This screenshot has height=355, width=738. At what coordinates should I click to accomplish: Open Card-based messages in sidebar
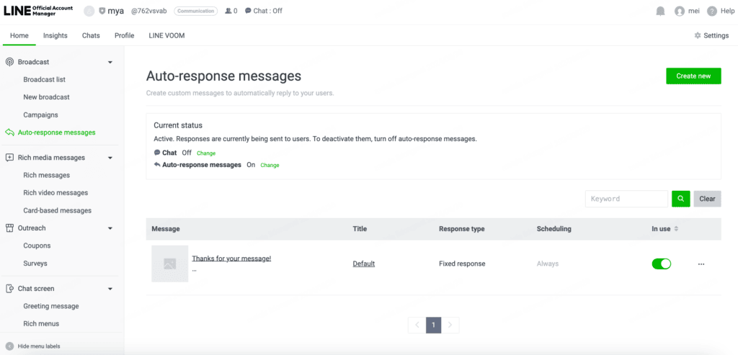(x=58, y=210)
